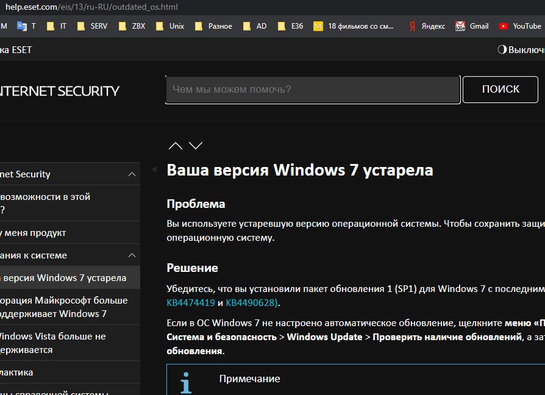The width and height of the screenshot is (545, 395).
Task: Toggle the dark mode Выключить switch
Action: 521,49
